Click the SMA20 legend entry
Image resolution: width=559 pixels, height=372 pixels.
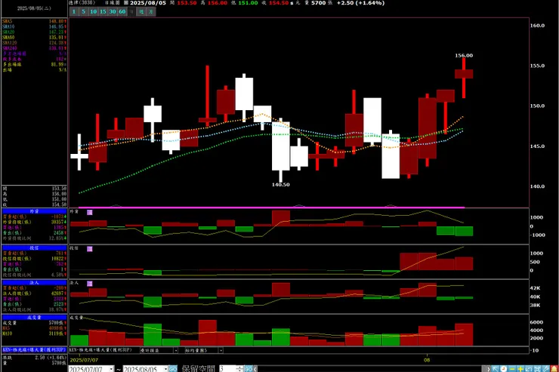tap(34, 32)
